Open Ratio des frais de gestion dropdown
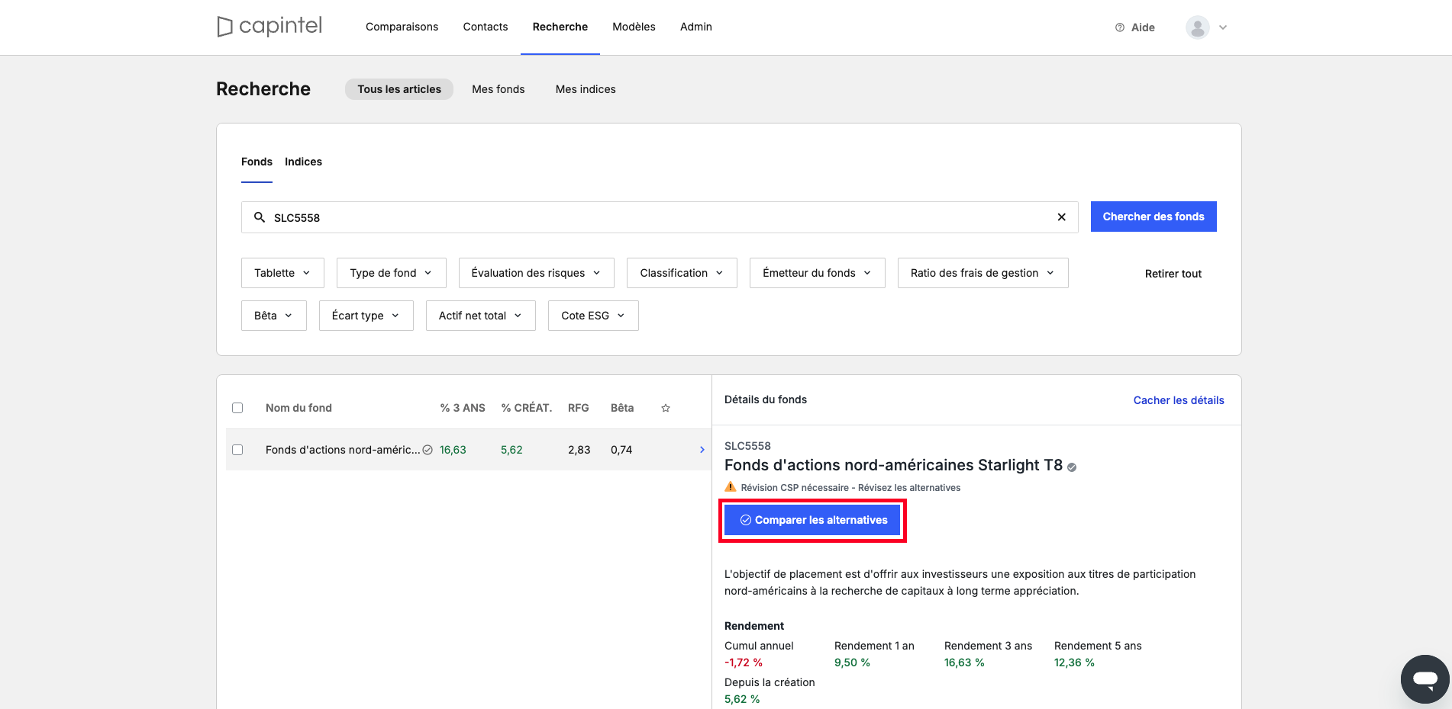 [983, 273]
